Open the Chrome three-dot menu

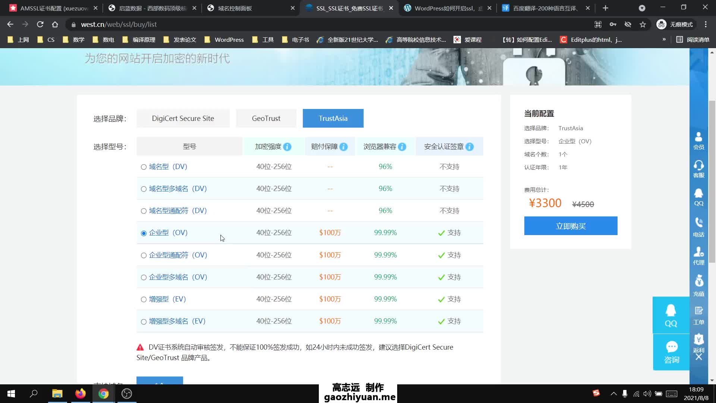[706, 24]
